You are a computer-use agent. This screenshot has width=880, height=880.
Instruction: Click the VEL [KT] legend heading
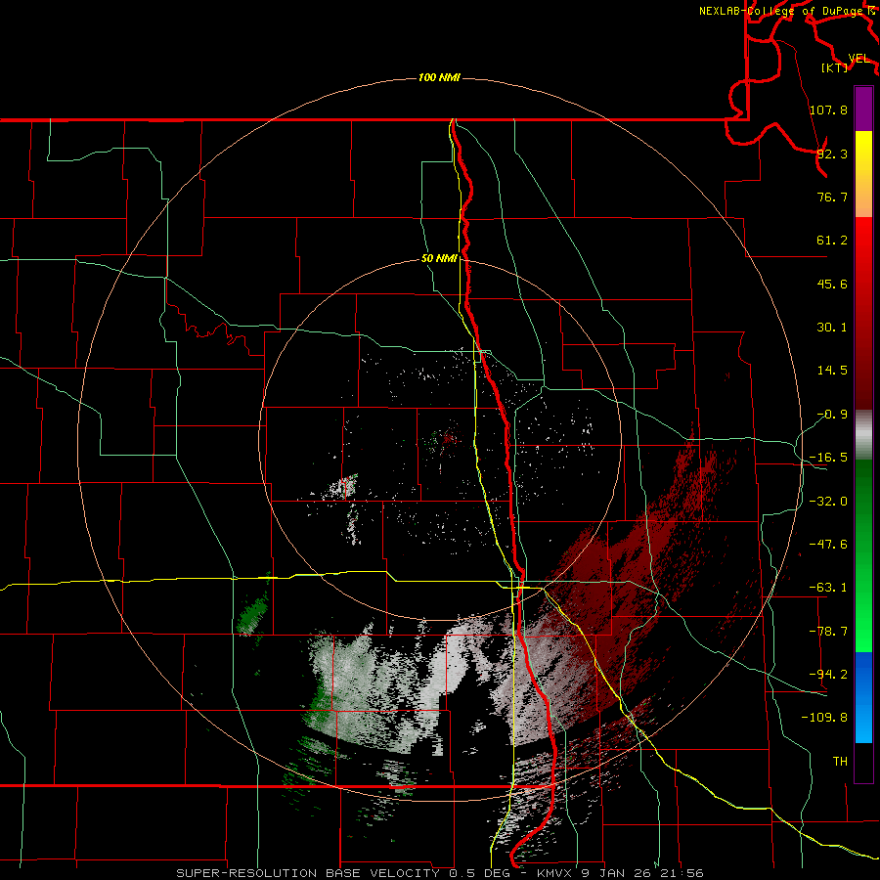pos(845,63)
